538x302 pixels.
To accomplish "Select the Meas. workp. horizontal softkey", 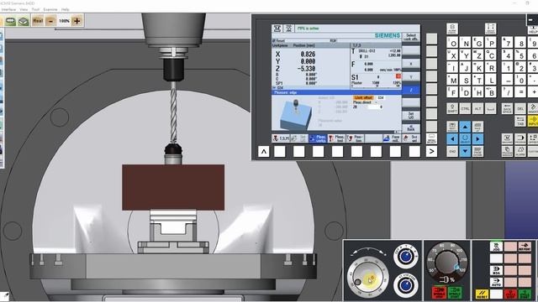I will coord(318,138).
